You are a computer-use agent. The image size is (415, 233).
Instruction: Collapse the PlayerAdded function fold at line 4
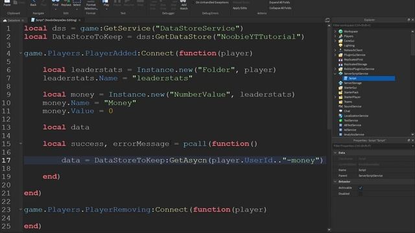(21, 53)
